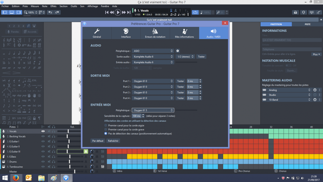Click Tester next to Sortie audio
323x182 pixels.
point(201,57)
